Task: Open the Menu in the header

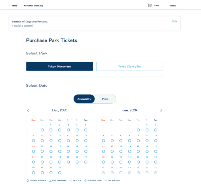Action: (x=173, y=6)
